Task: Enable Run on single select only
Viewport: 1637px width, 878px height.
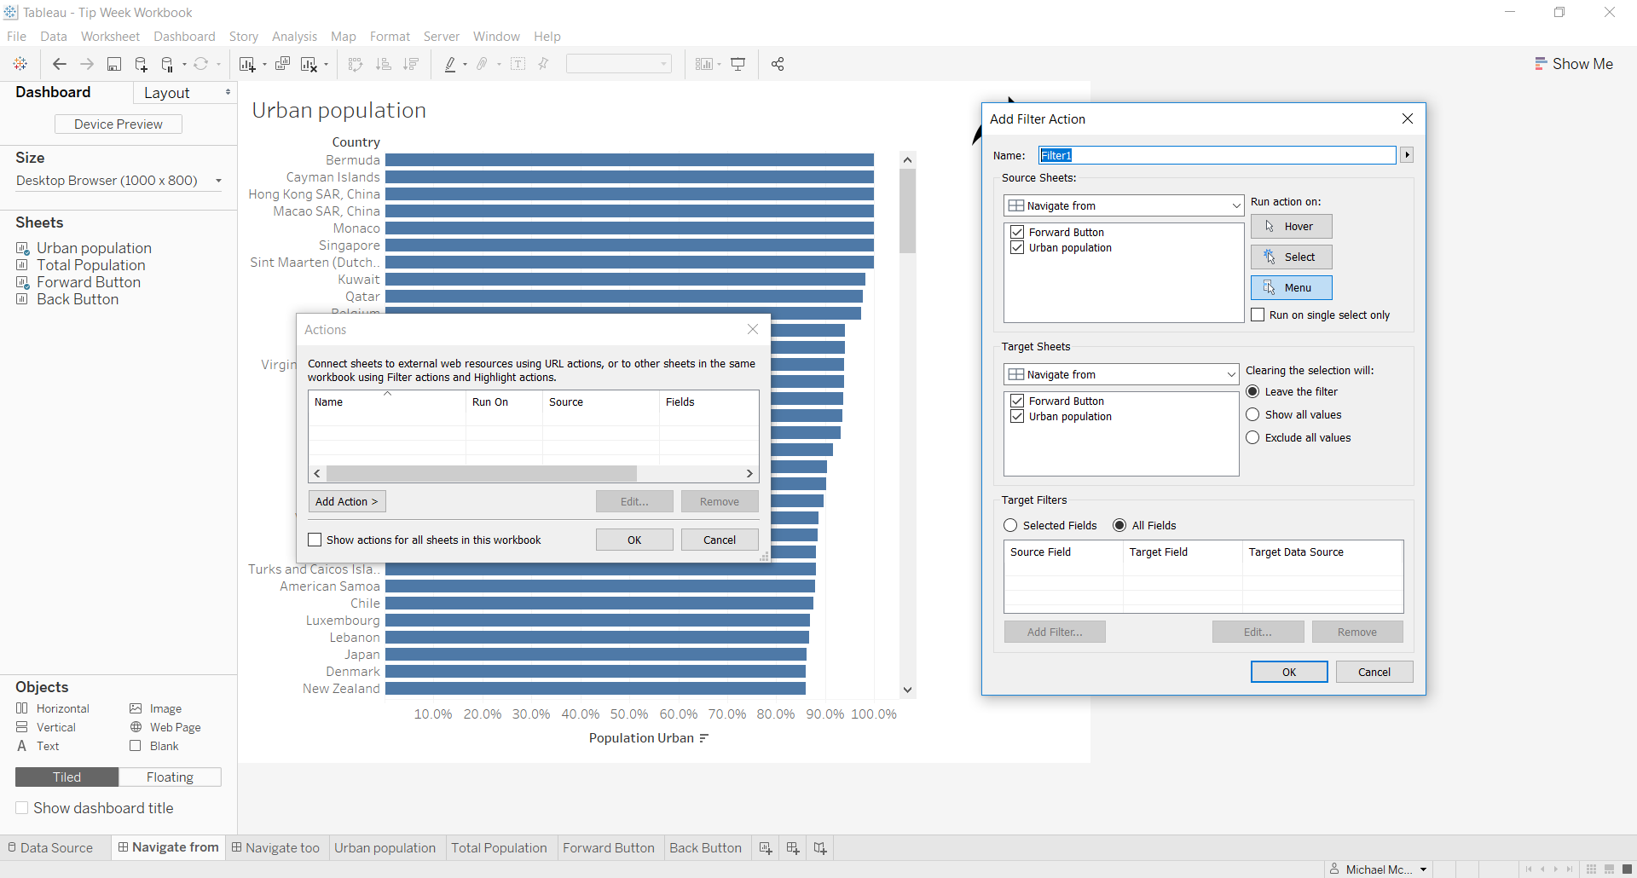Action: click(x=1258, y=315)
